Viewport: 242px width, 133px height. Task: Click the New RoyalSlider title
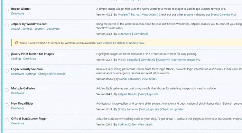click(x=22, y=103)
